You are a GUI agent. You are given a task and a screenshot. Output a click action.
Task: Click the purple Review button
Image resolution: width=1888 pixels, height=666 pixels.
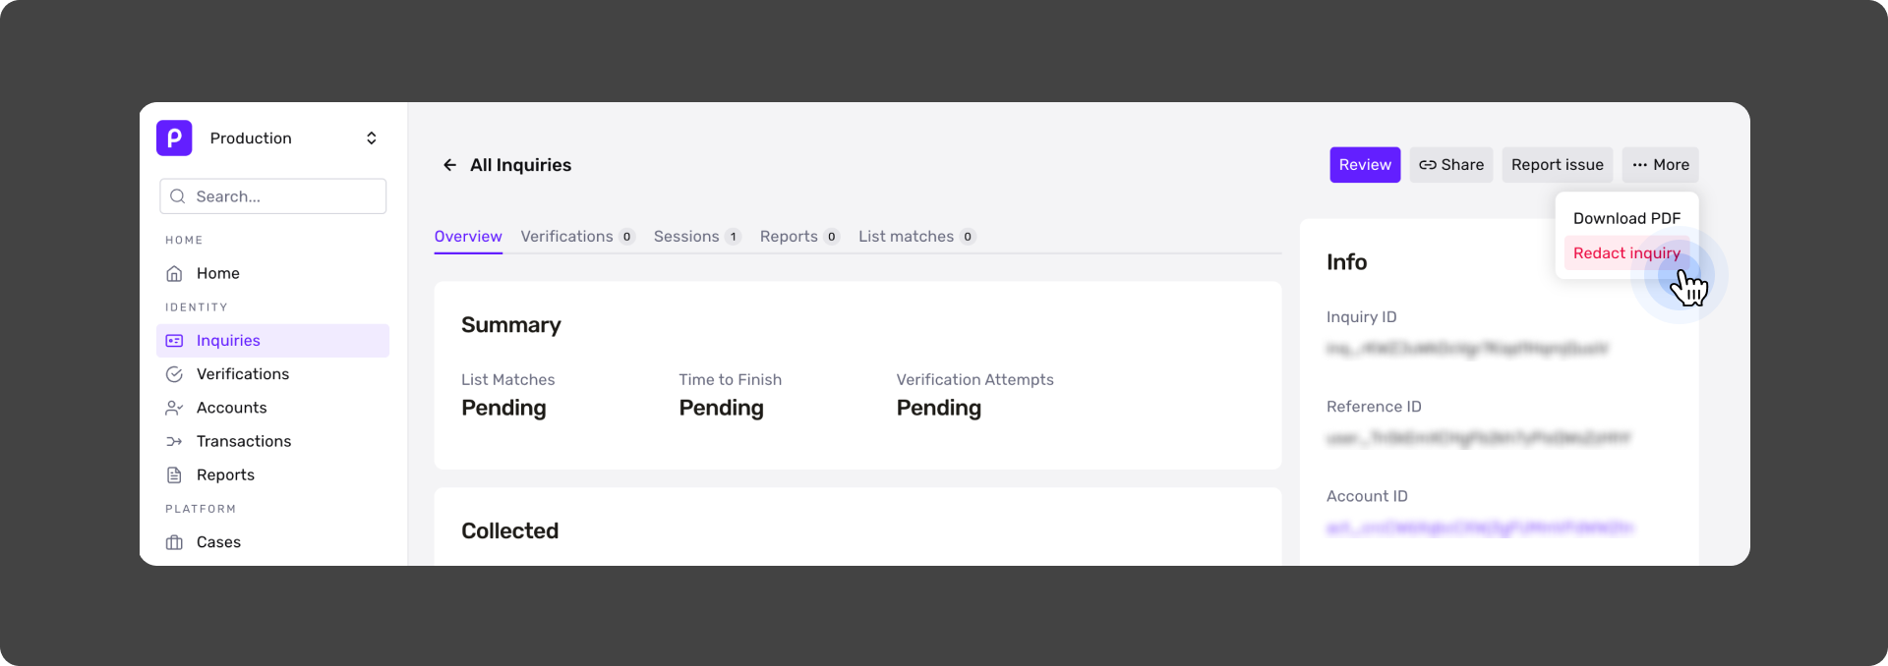point(1365,165)
